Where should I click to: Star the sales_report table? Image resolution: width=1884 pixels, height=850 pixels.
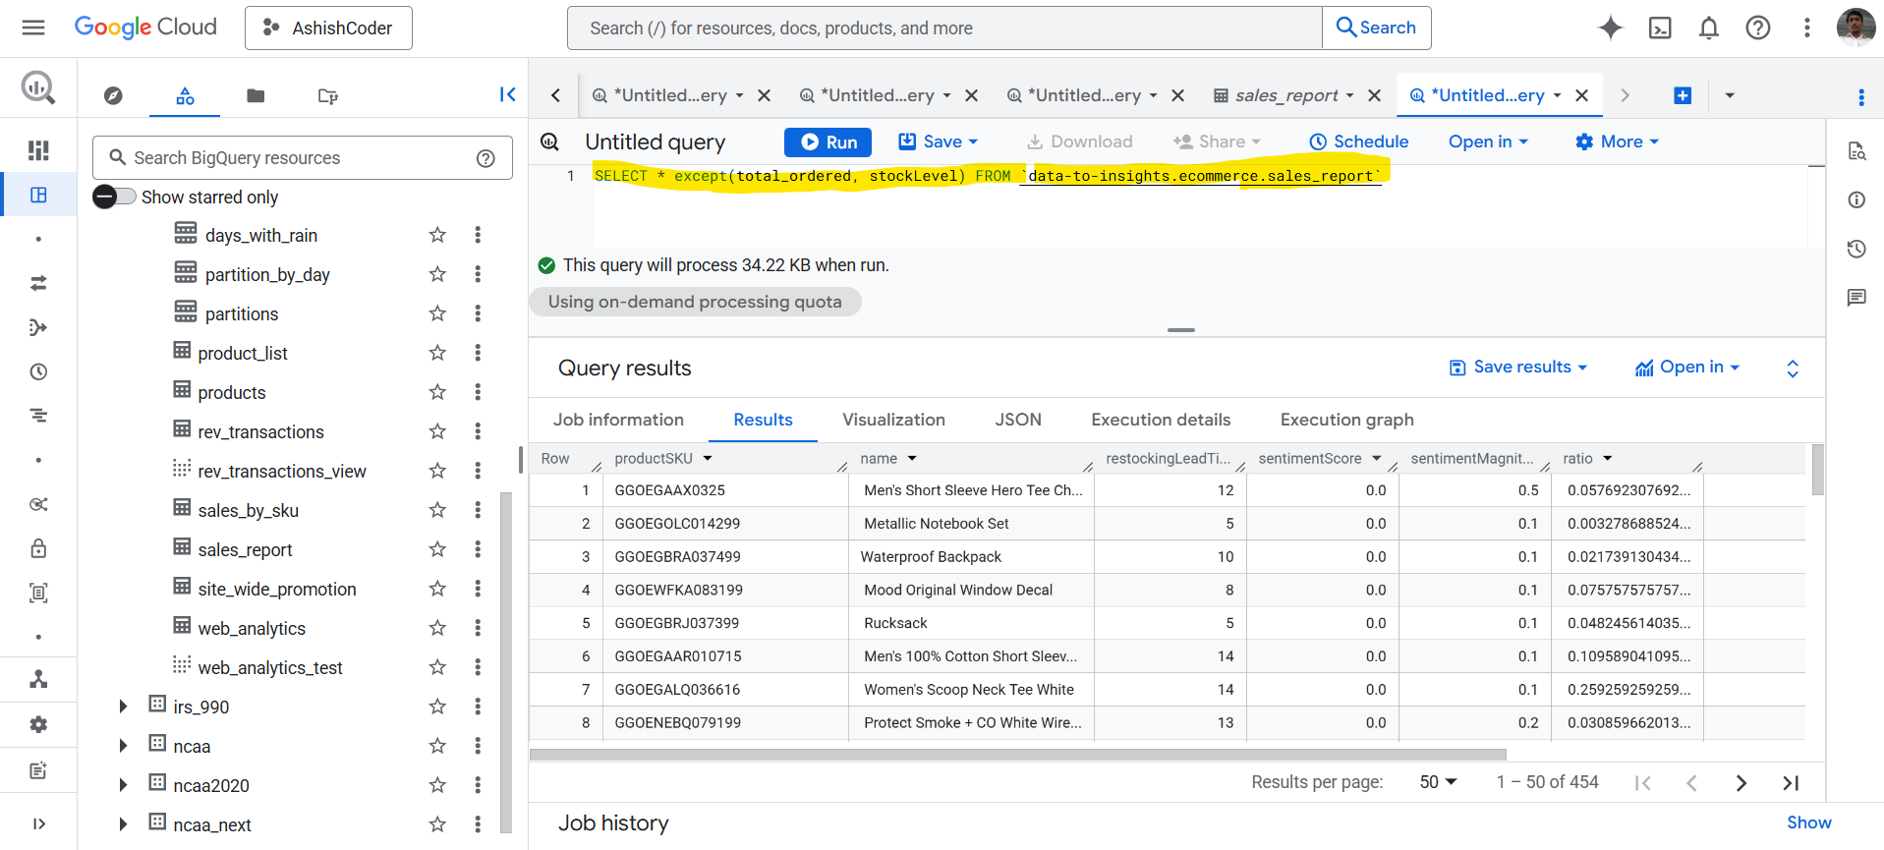(437, 549)
